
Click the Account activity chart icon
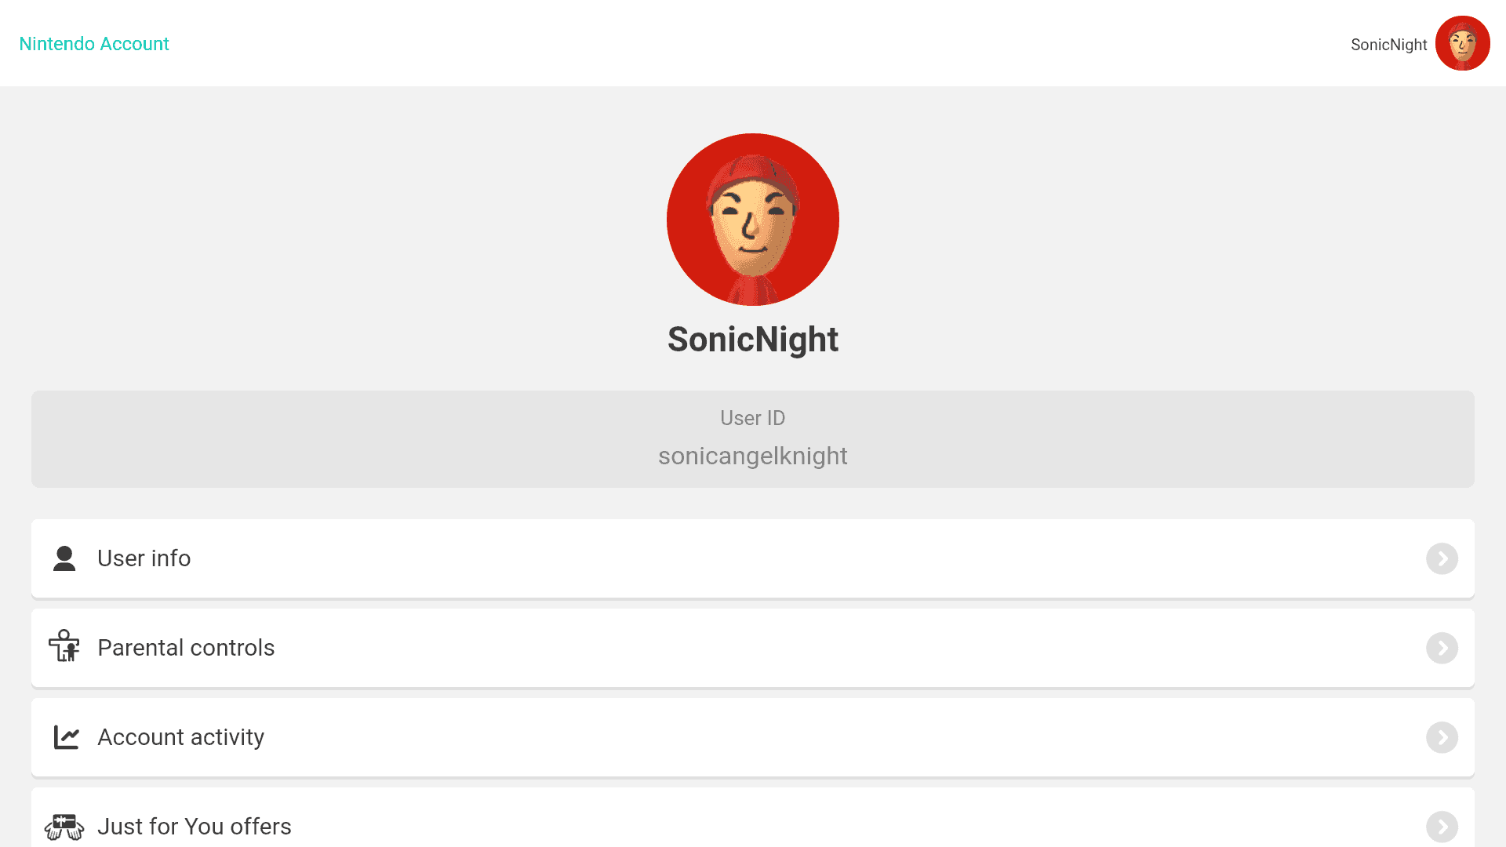click(x=67, y=737)
